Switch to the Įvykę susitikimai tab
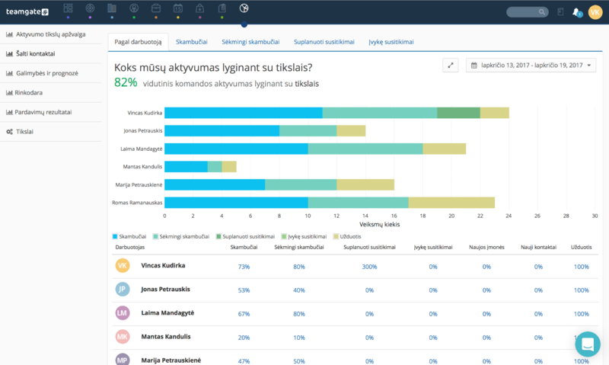The height and width of the screenshot is (365, 609). coord(391,42)
